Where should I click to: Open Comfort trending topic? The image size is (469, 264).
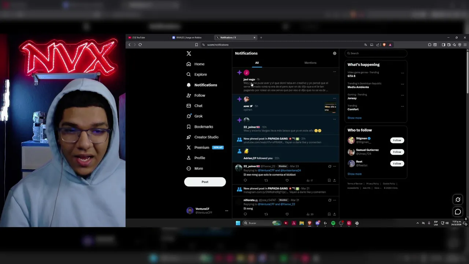(353, 109)
